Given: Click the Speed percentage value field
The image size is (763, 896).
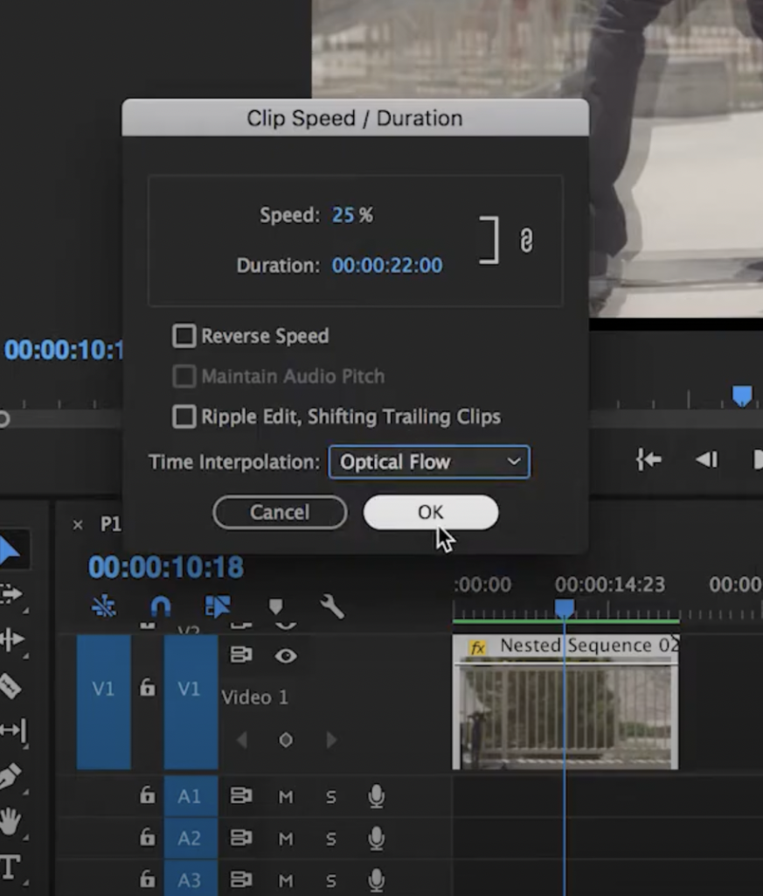Looking at the screenshot, I should pyautogui.click(x=343, y=215).
